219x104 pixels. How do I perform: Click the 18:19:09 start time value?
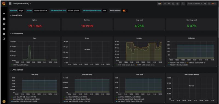pyautogui.click(x=87, y=26)
